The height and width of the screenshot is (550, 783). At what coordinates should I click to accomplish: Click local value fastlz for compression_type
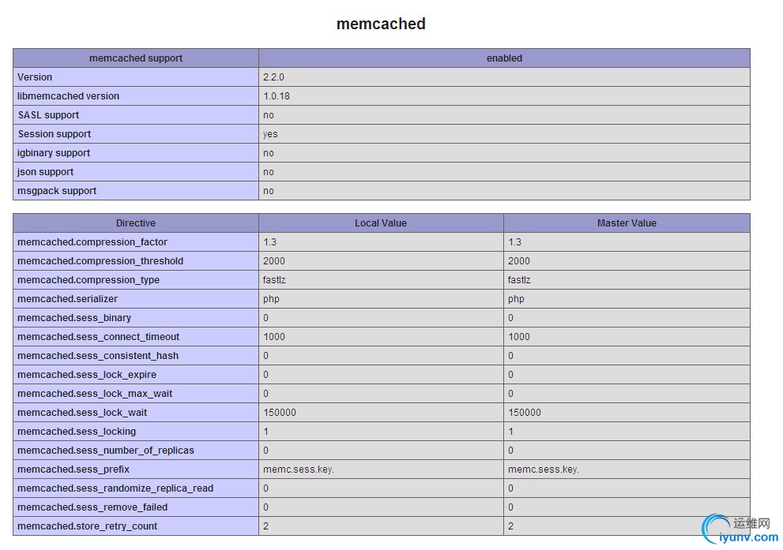[274, 280]
